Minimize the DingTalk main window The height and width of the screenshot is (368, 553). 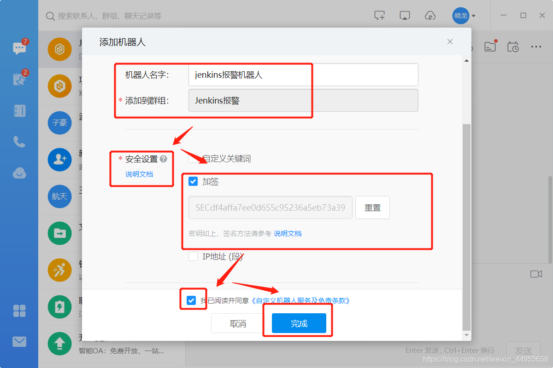pos(504,16)
